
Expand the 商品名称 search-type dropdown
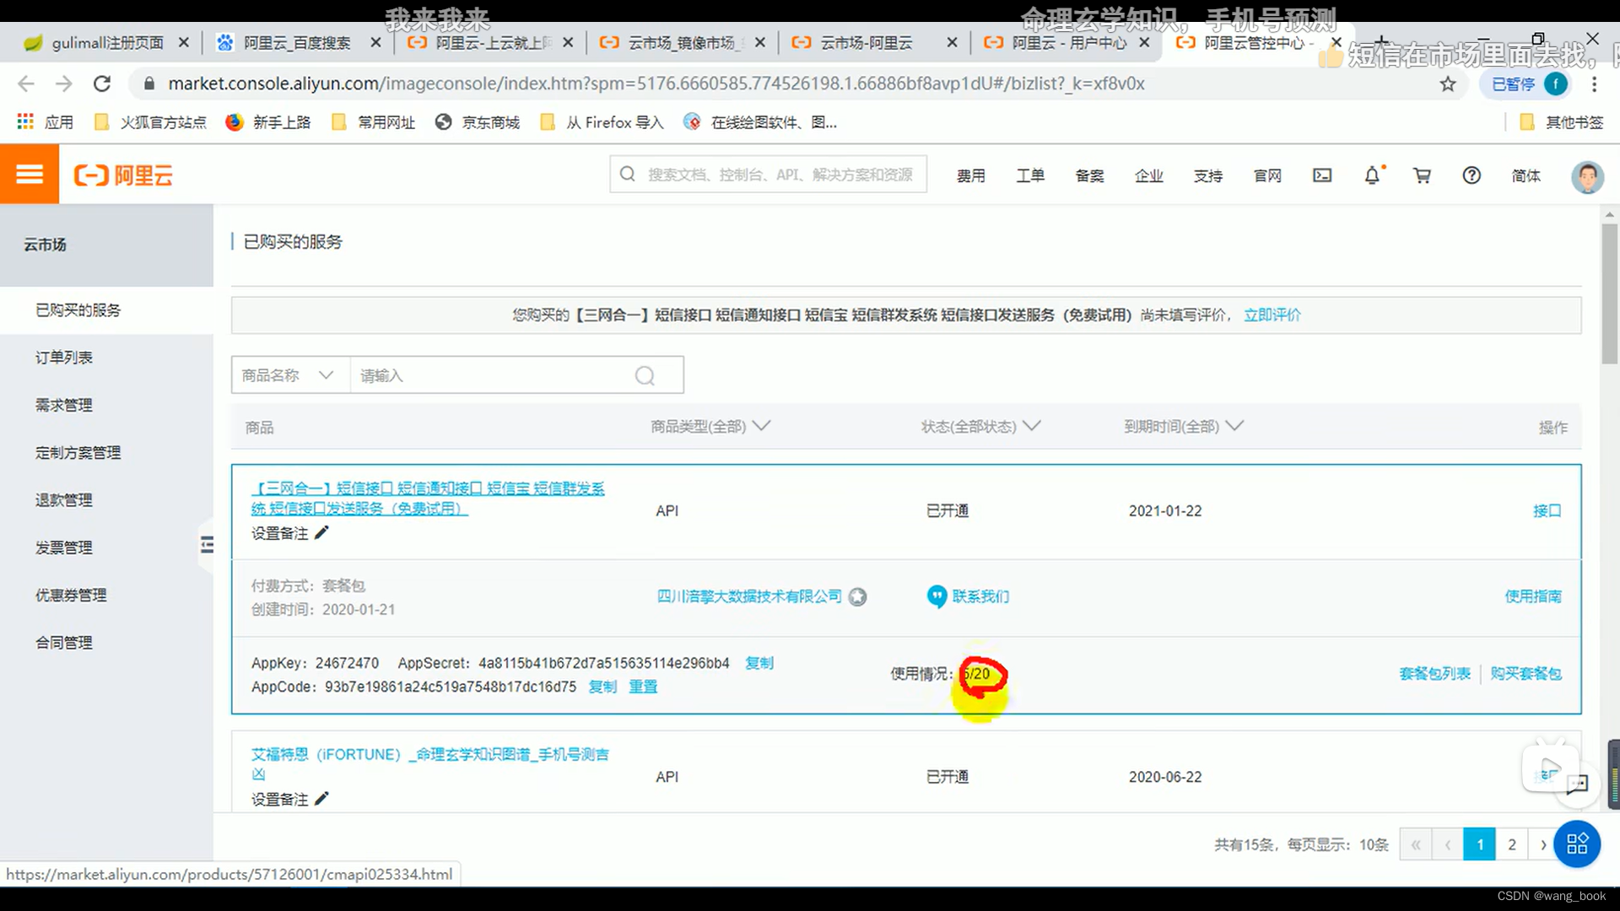tap(290, 375)
